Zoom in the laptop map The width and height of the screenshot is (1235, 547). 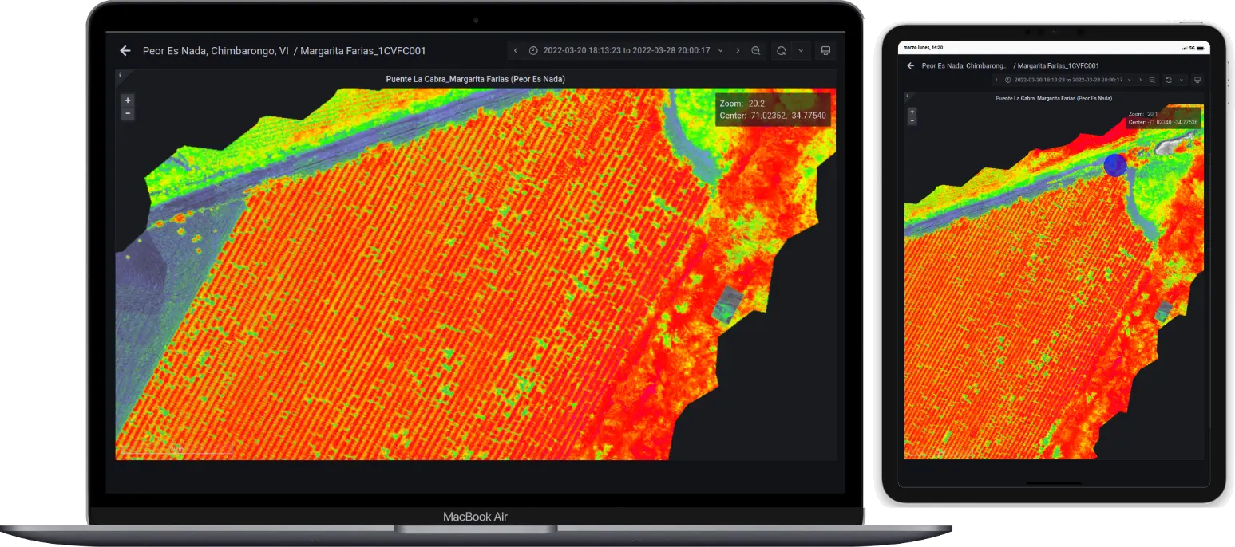pyautogui.click(x=128, y=100)
